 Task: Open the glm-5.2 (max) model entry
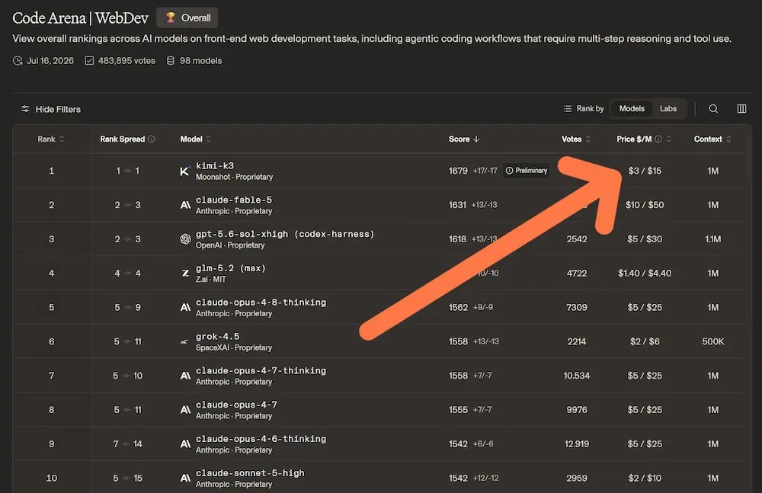pos(231,268)
